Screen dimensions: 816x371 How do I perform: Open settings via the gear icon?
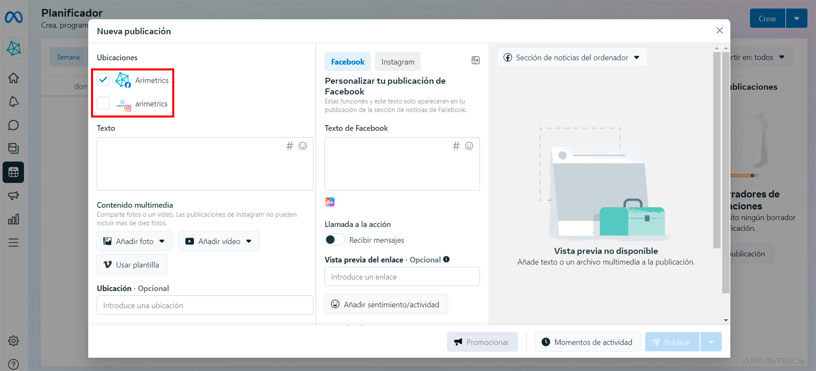(x=14, y=341)
